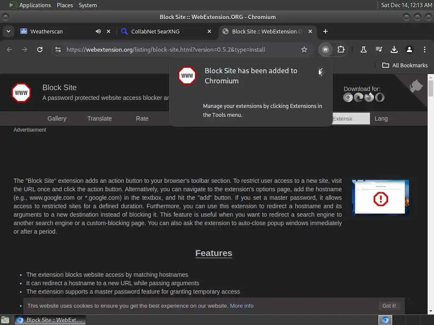Click the extension search input box

(x=351, y=118)
